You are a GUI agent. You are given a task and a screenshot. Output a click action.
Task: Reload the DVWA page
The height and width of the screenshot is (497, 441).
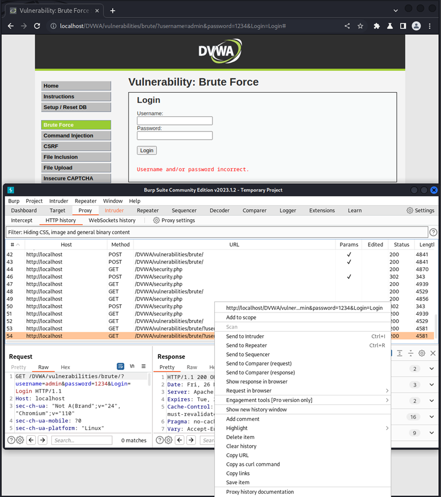[x=37, y=26]
